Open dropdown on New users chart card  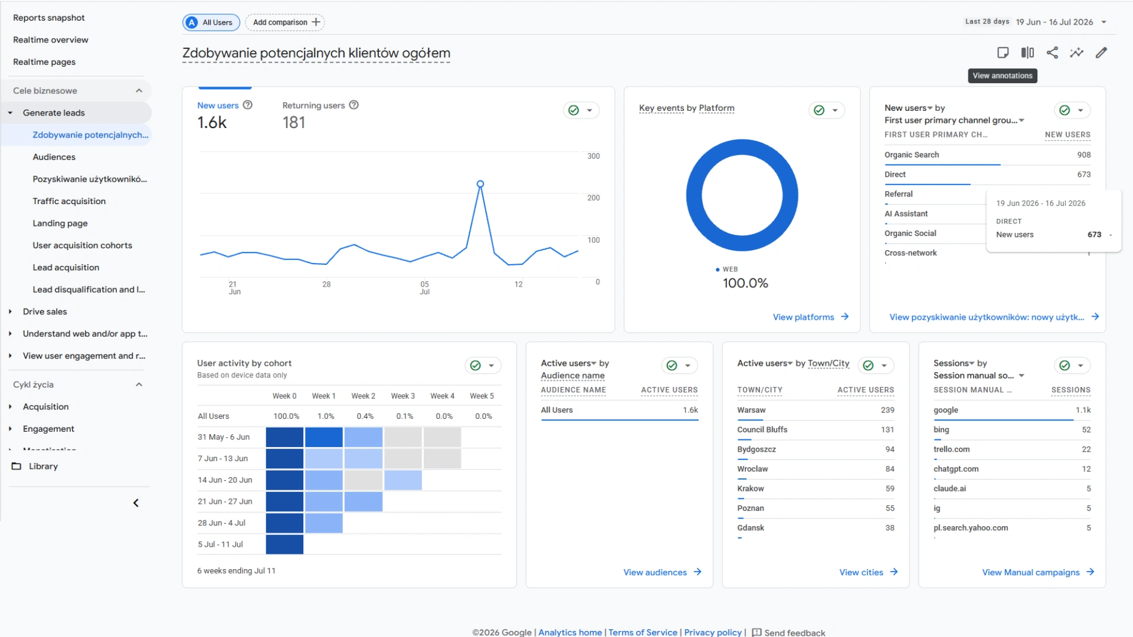(590, 110)
